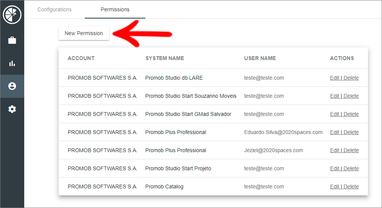382x208 pixels.
Task: Select Promob Plus Professional in Eduardo.Silva row
Action: [x=176, y=132]
